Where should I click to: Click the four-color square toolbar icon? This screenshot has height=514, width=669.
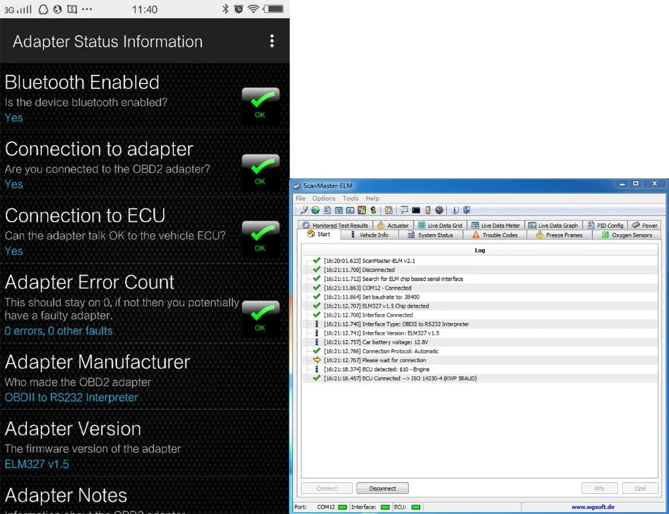362,210
